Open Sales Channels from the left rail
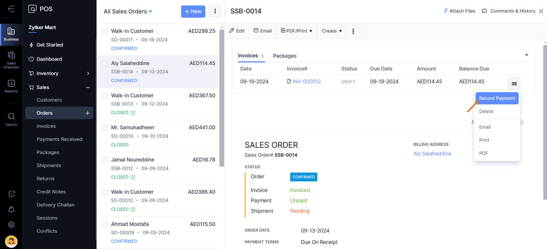 point(11,60)
